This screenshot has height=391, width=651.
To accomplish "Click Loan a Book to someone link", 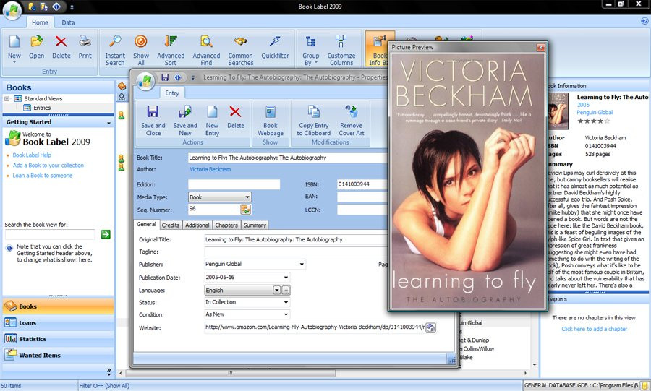I will (43, 176).
